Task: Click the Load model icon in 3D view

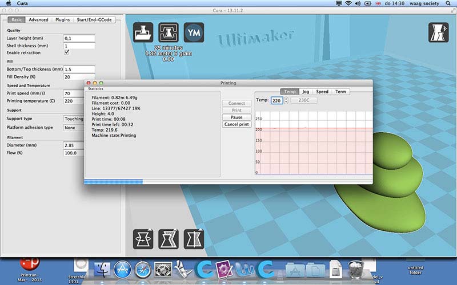Action: tap(143, 32)
